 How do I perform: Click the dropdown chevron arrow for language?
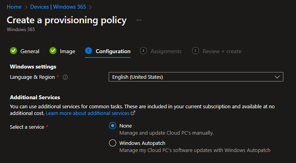click(277, 77)
